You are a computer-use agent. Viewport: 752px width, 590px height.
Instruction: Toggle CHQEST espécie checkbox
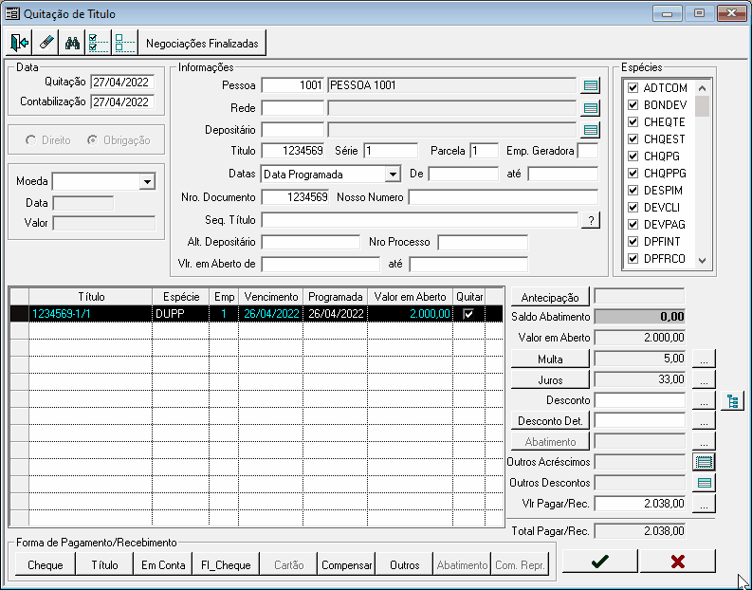[x=633, y=139]
